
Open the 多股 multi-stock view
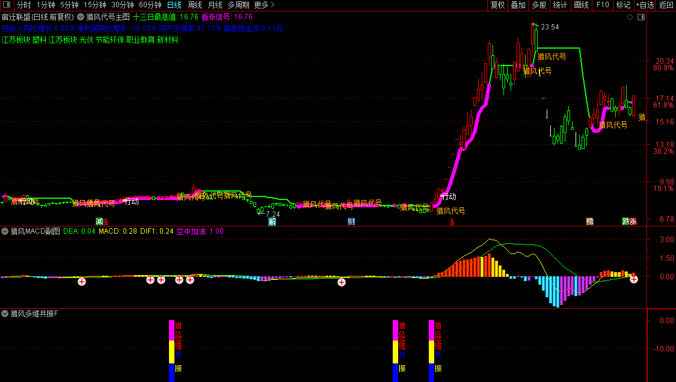point(539,5)
